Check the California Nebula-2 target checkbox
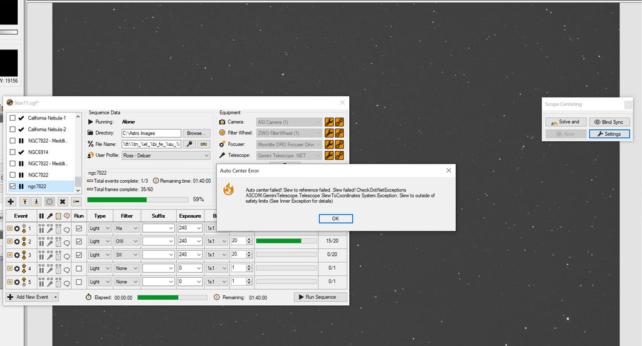This screenshot has height=346, width=642. (13, 129)
